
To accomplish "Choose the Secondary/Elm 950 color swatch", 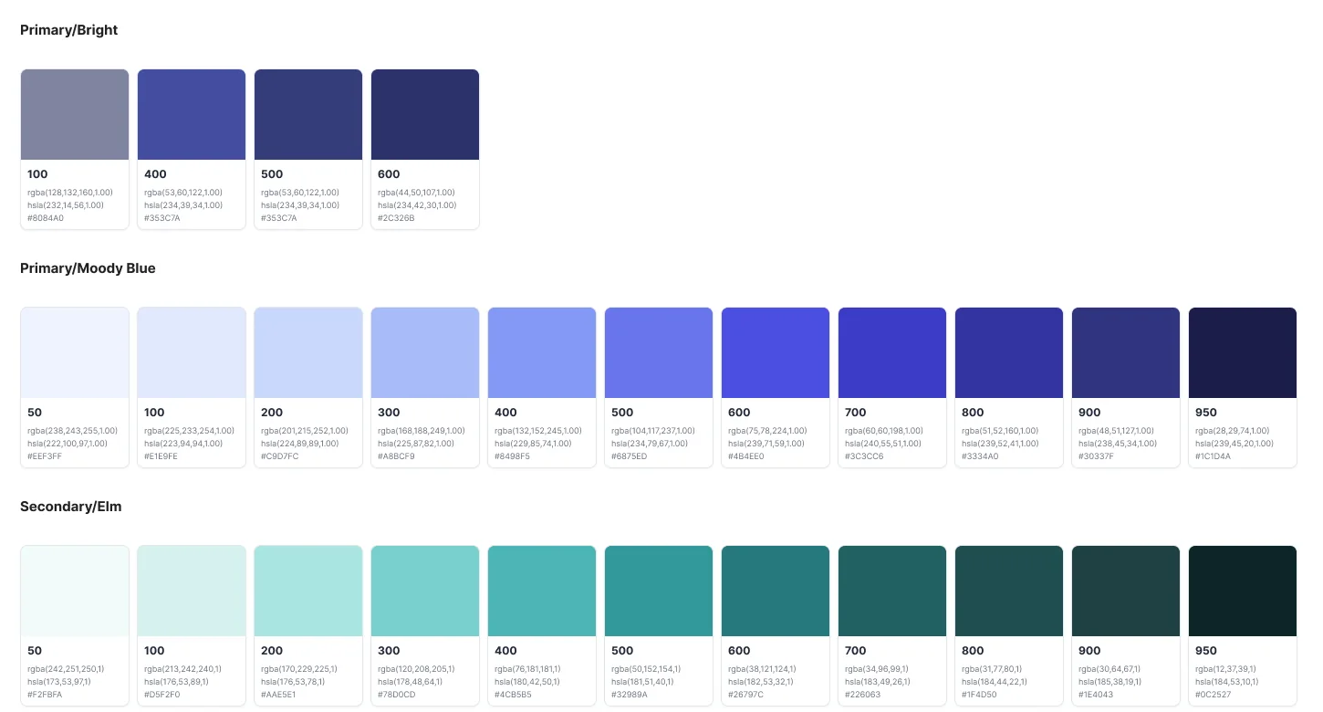I will pos(1243,591).
